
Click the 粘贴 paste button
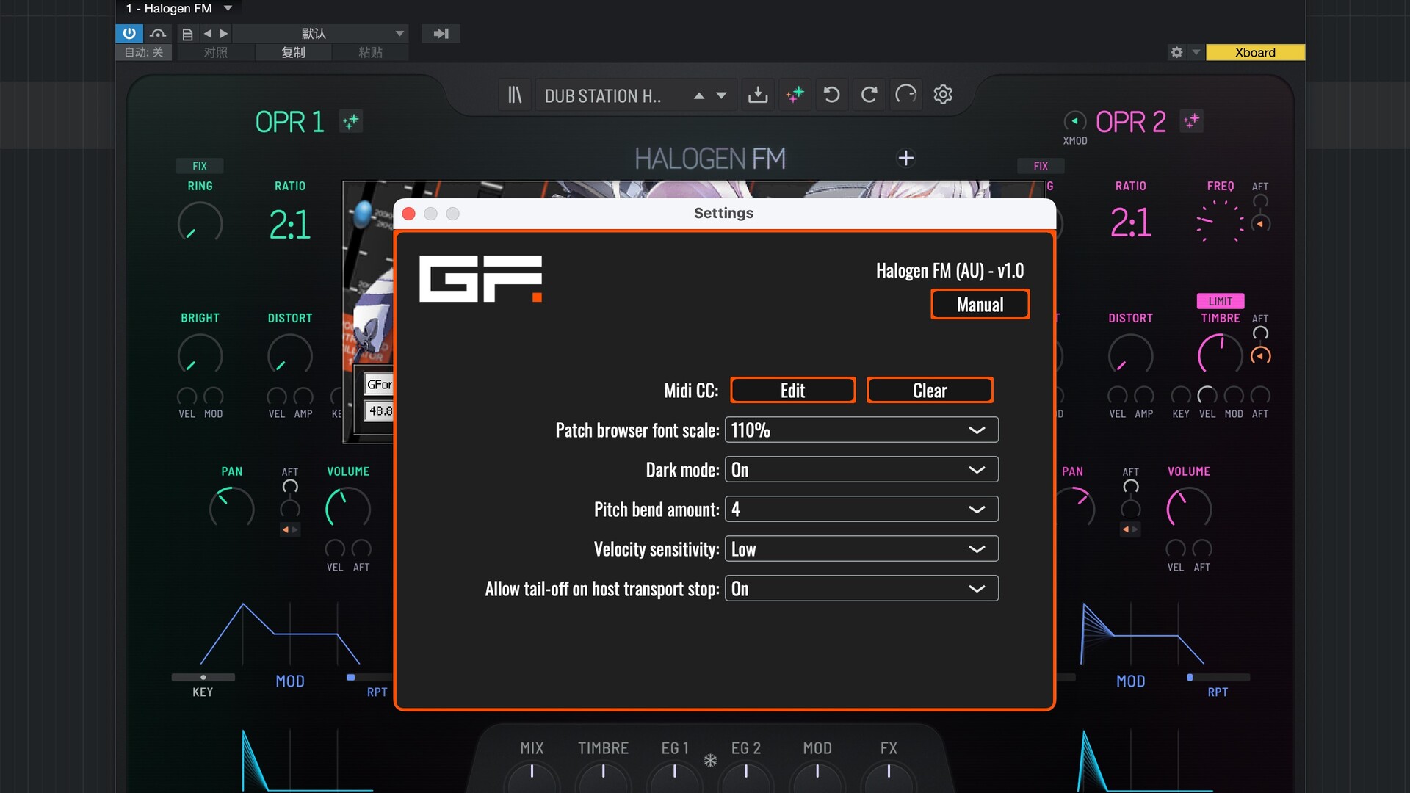tap(370, 52)
